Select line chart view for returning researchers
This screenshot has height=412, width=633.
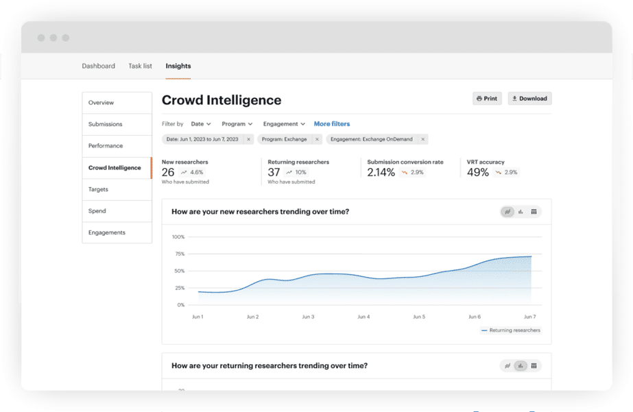(507, 366)
